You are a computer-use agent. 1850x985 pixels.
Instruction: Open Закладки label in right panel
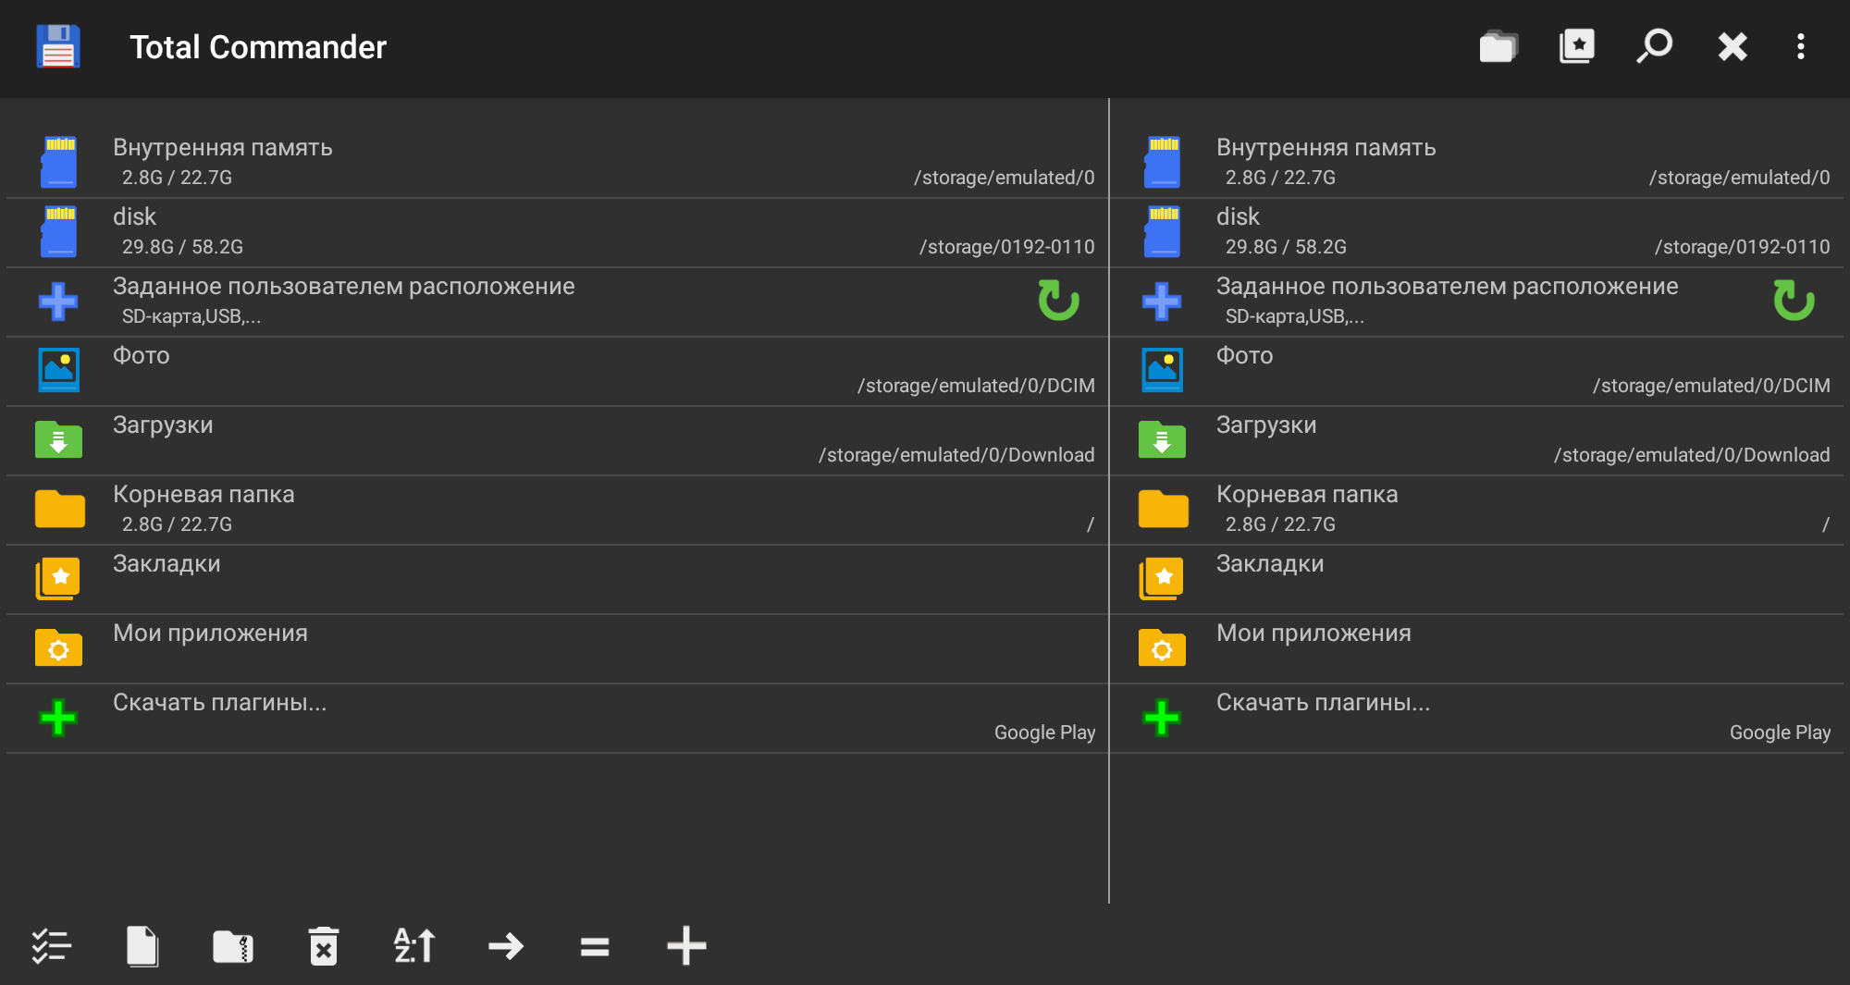point(1270,564)
